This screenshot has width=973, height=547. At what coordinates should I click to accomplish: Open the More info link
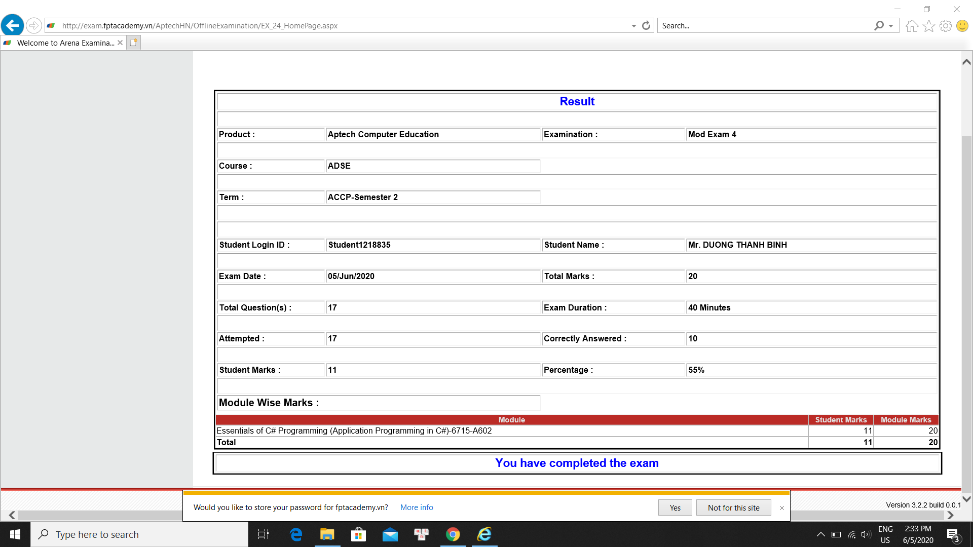[417, 507]
